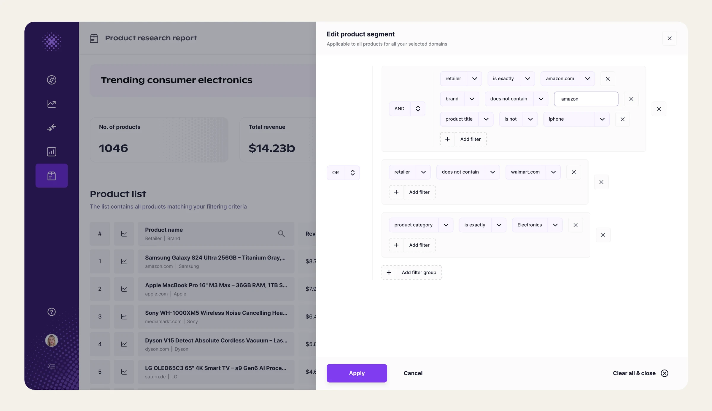Delete the product category filter group
Screen dimensions: 712x411
tap(603, 235)
